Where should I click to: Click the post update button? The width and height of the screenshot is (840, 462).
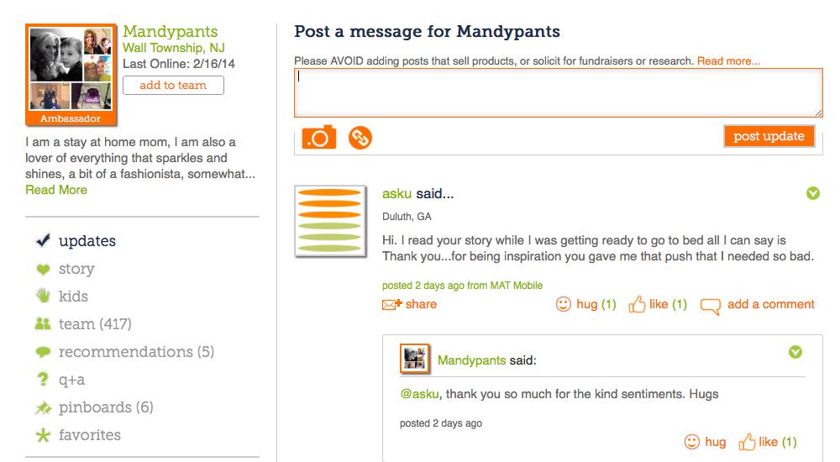coord(769,136)
